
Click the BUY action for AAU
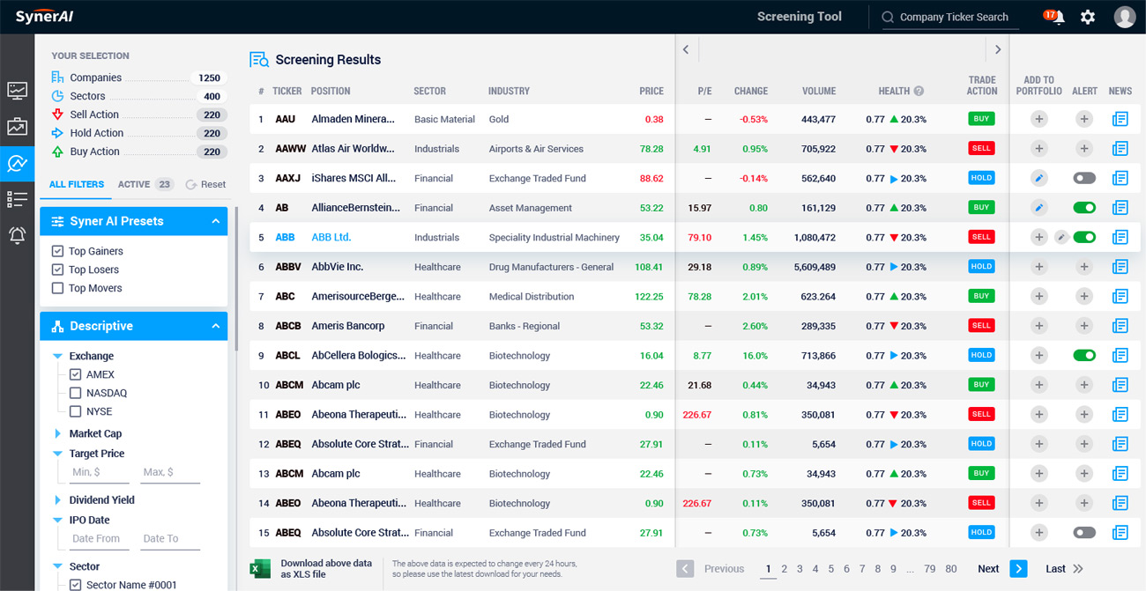[x=981, y=119]
